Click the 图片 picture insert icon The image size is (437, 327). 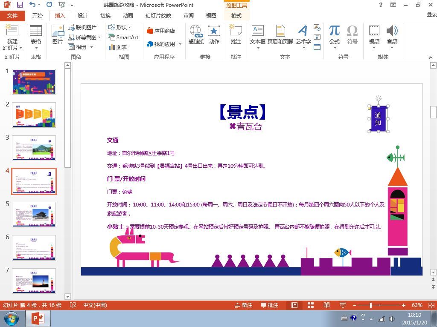pos(58,34)
